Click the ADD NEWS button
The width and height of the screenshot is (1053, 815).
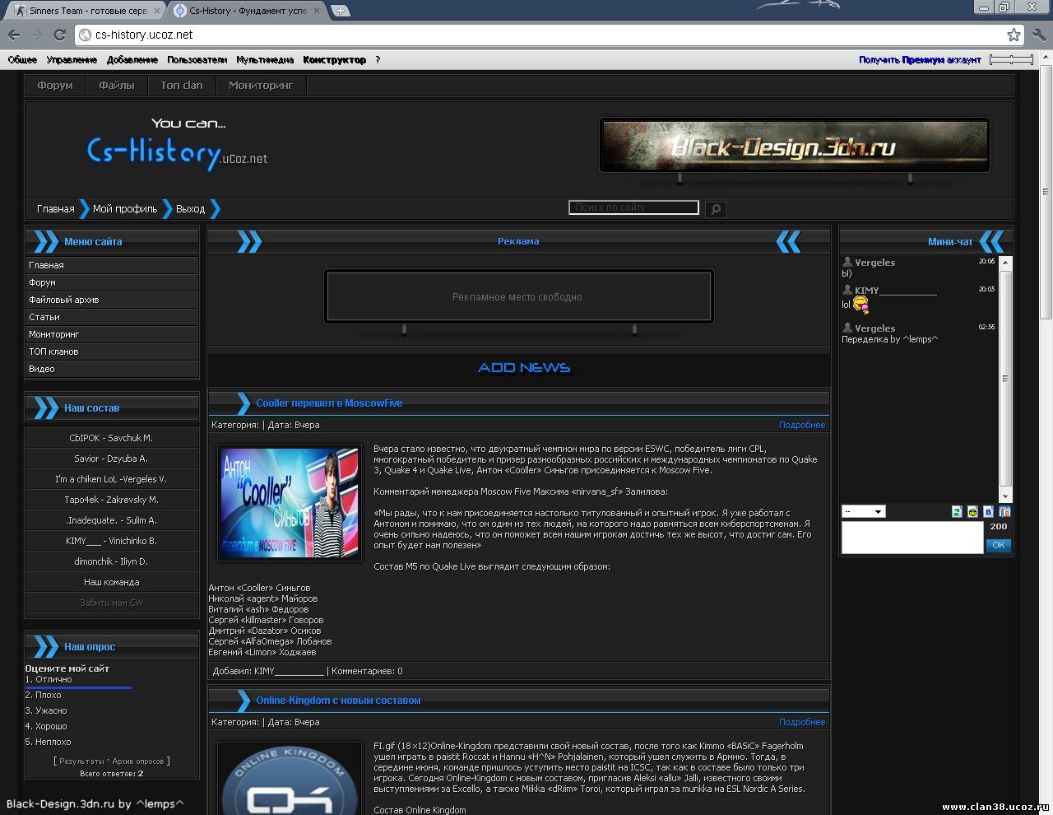coord(524,368)
